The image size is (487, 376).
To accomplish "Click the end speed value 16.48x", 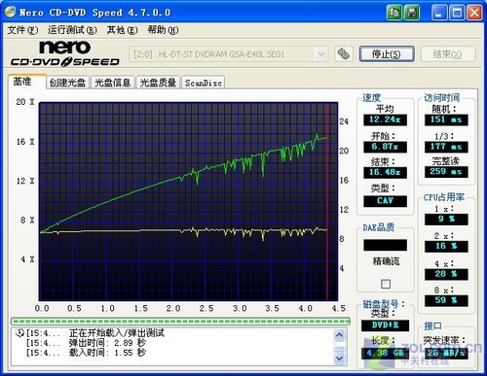I will [385, 172].
